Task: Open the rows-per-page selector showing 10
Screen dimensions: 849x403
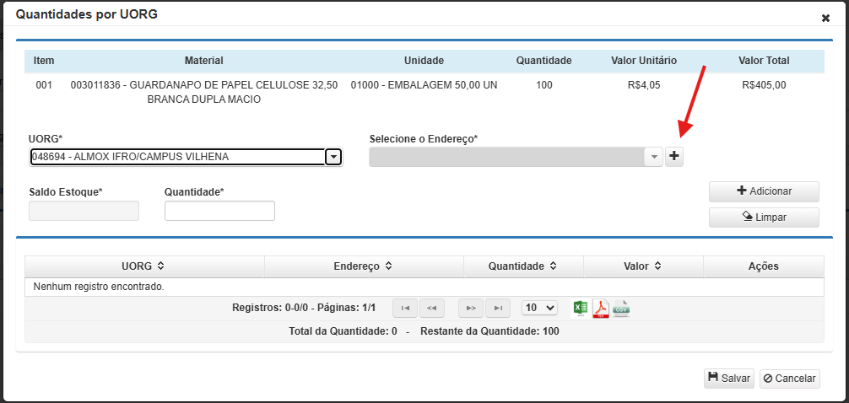Action: 539,309
